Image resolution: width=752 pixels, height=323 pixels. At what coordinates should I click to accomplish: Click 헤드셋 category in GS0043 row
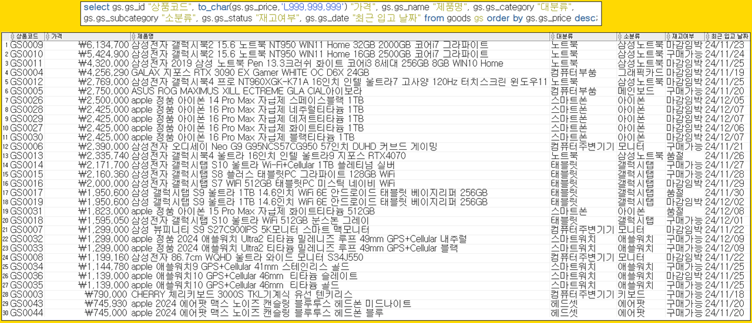pyautogui.click(x=564, y=304)
